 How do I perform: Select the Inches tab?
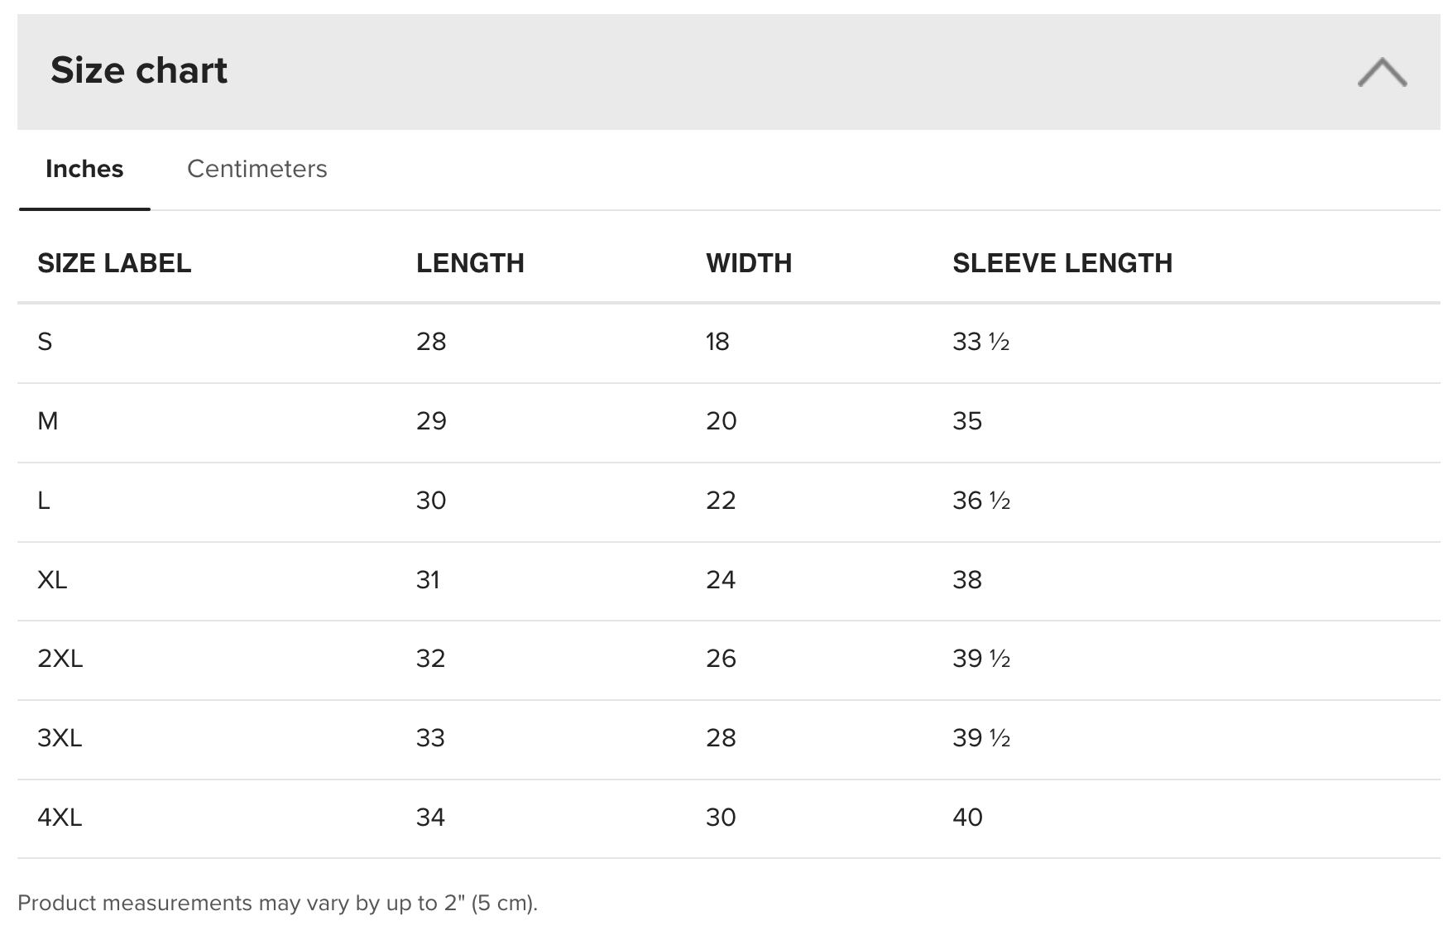[84, 169]
